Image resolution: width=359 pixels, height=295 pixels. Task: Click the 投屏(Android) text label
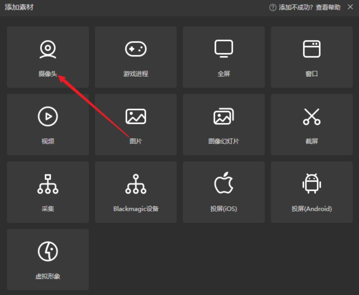[x=311, y=209]
